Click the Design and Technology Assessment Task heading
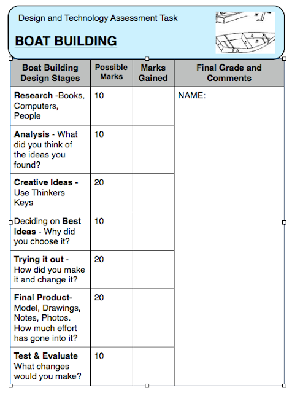Screen dimensions: 292x393 98,18
